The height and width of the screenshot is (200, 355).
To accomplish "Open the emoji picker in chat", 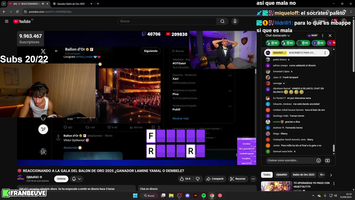I will point(319,161).
